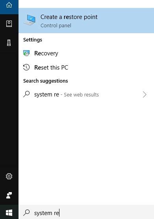Expand the system re suggestion chevron arrow
This screenshot has width=154, height=219.
(x=145, y=94)
